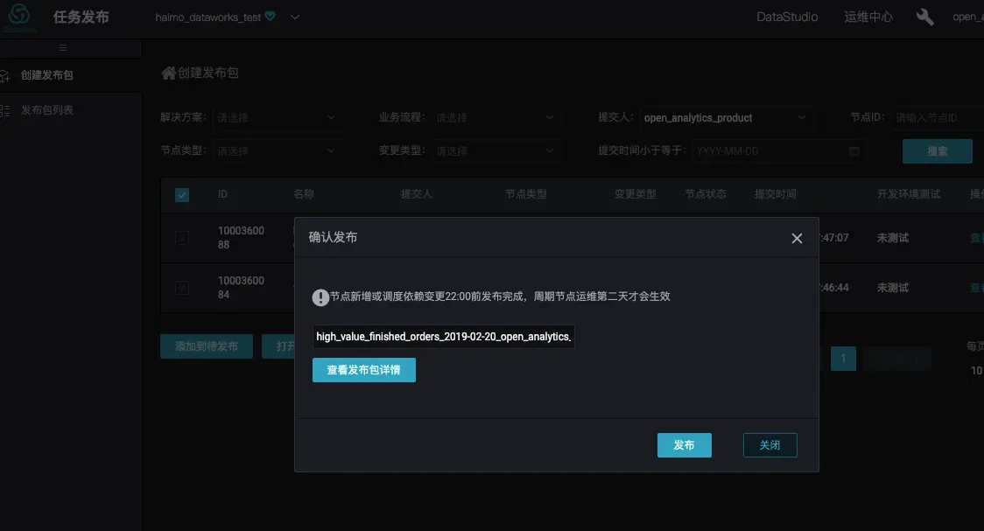Click the warning exclamation icon in dialog

[320, 297]
